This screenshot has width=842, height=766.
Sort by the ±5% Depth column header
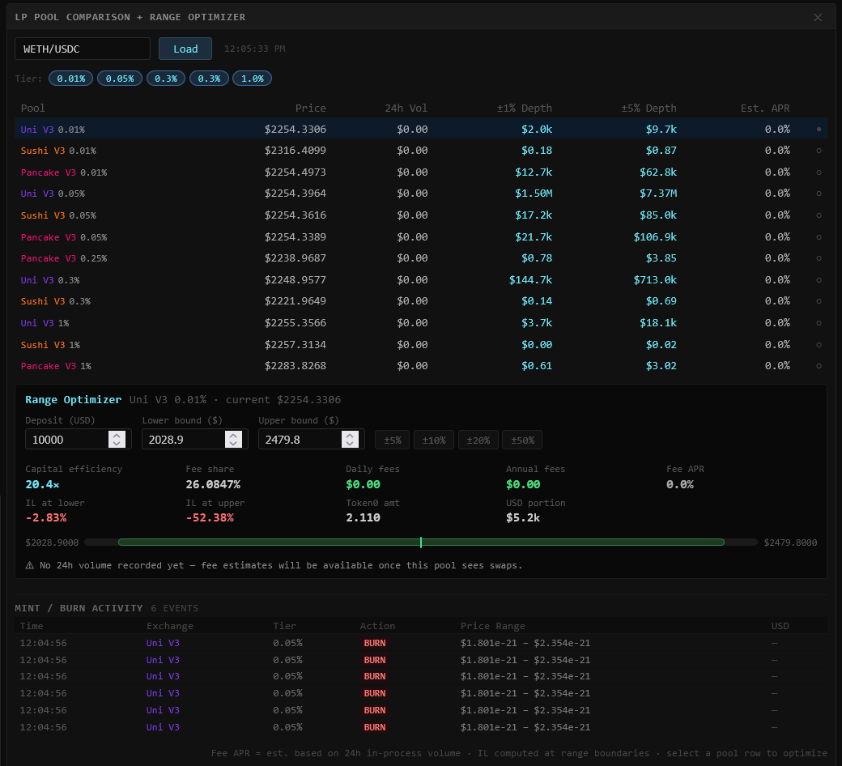coord(649,108)
